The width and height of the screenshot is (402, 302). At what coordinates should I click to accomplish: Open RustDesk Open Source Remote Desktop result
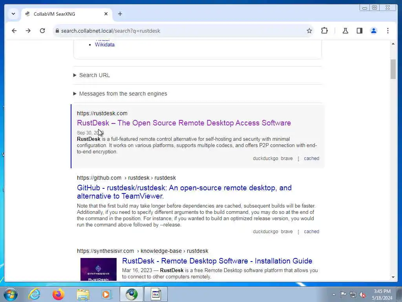[x=184, y=123]
